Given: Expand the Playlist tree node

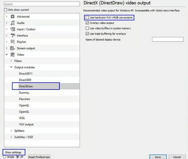Looking at the screenshot, I should [x=7, y=42].
